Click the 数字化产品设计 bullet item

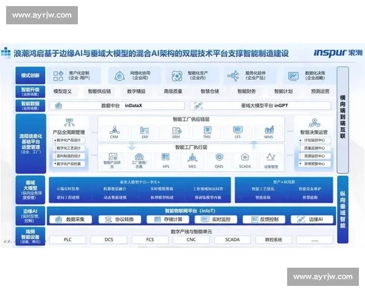(x=71, y=140)
